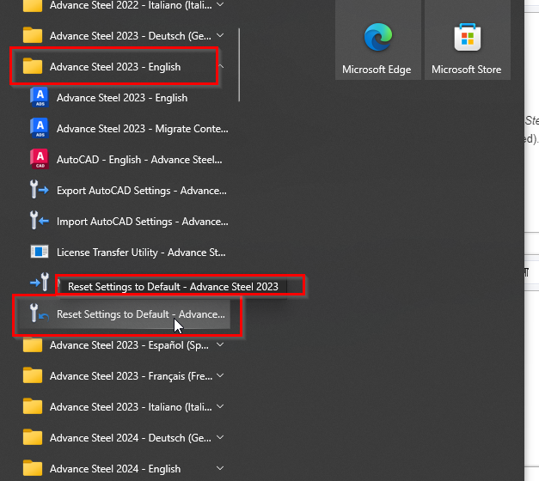539x481 pixels.
Task: Click the Microsoft Edge tile label
Action: click(377, 70)
